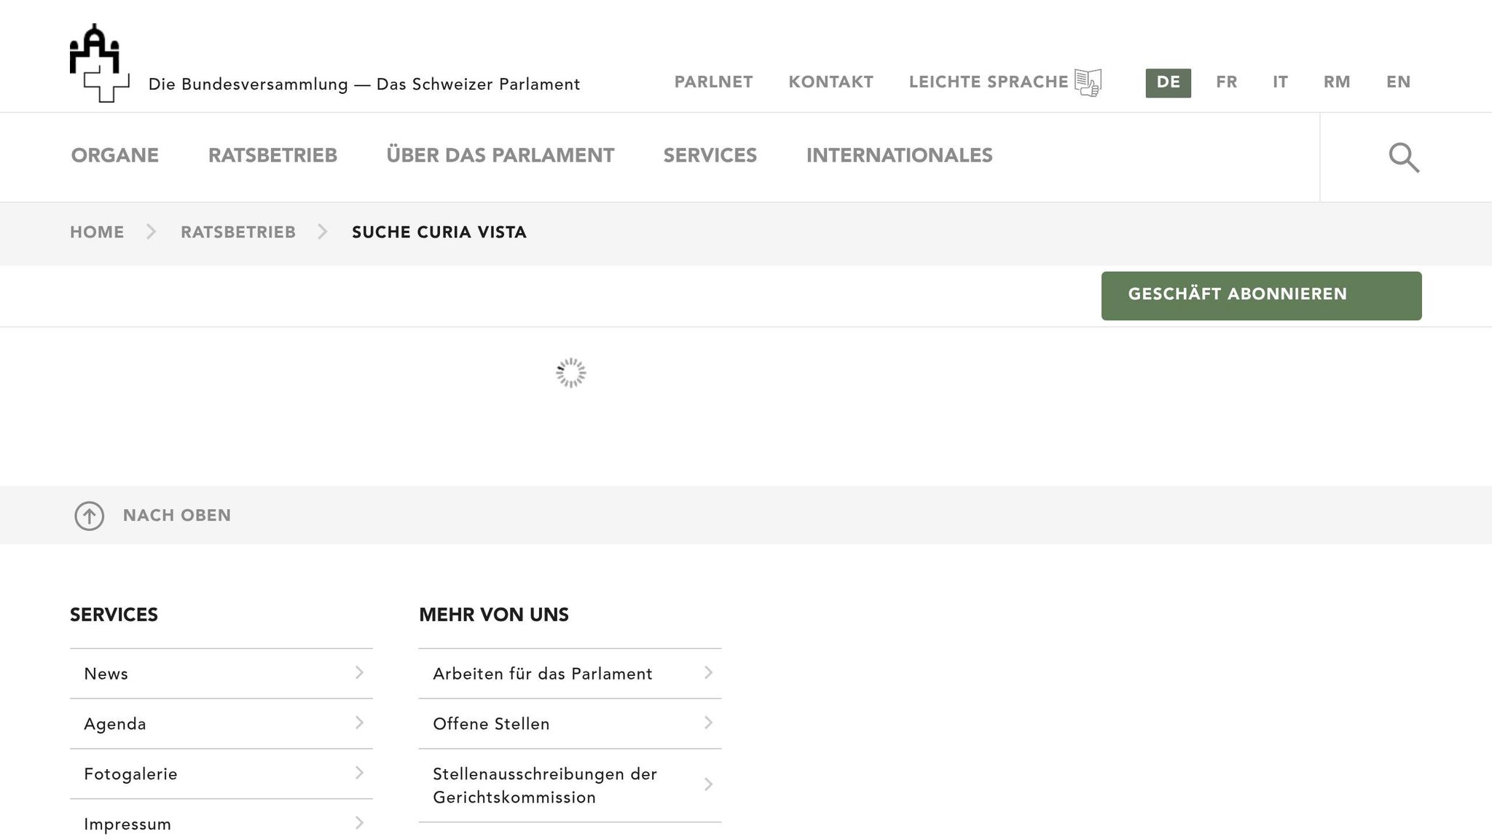Open the Services main menu
Screen dimensions: 1492x839
pos(710,156)
